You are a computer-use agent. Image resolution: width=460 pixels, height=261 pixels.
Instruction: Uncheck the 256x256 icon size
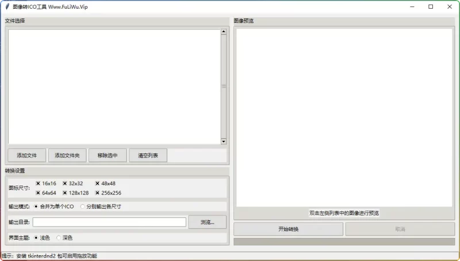click(97, 193)
